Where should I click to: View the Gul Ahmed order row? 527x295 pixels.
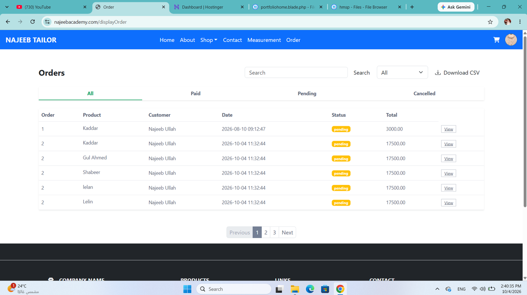point(449,159)
